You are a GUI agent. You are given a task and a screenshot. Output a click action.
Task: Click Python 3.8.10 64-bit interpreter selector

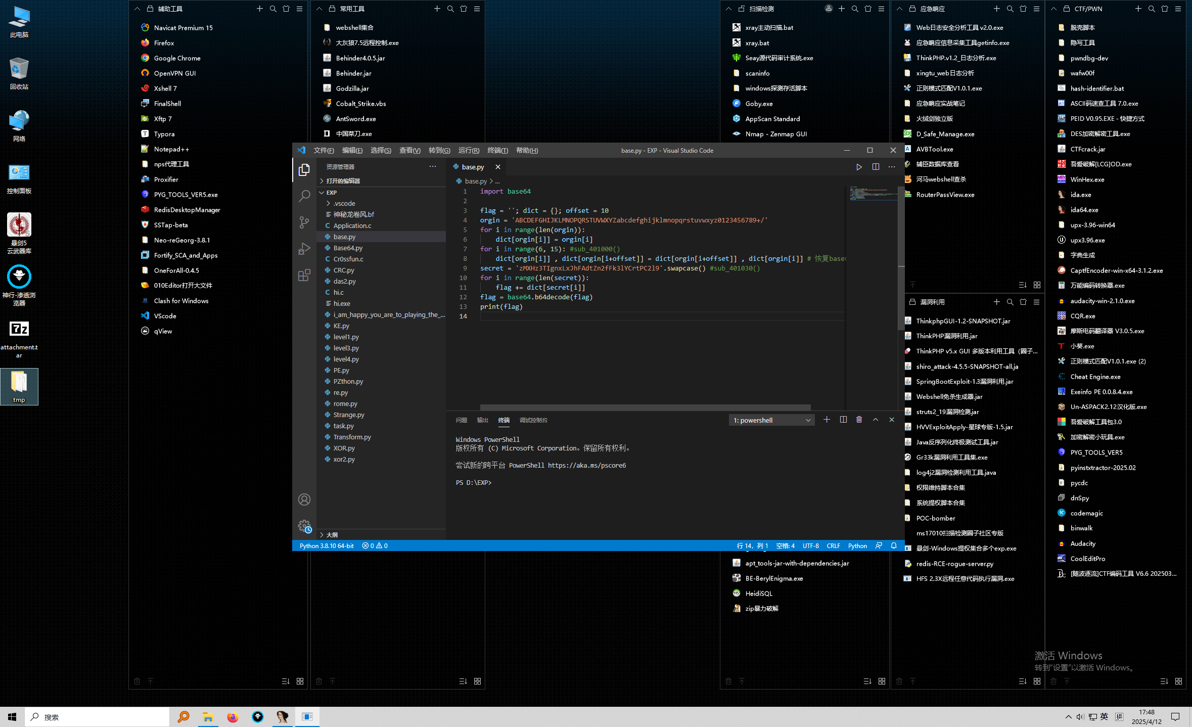[x=327, y=546]
